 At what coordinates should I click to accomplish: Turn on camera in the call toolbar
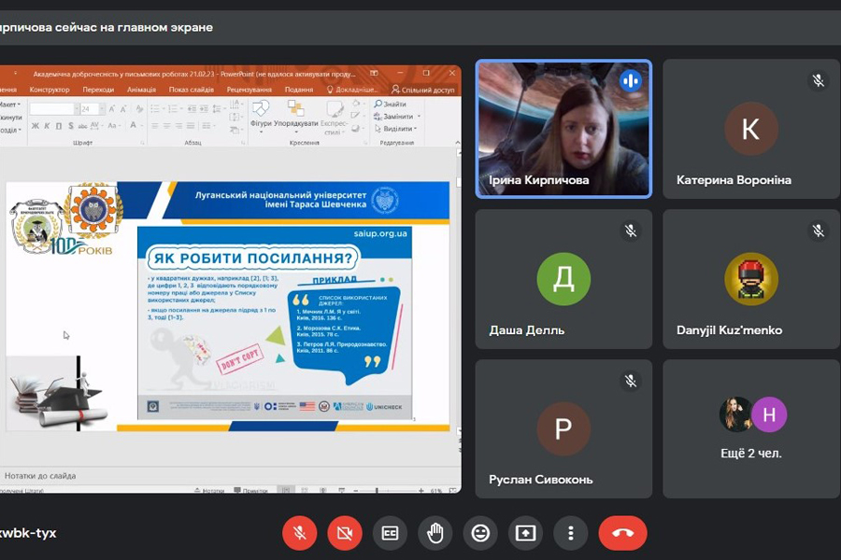tap(345, 533)
